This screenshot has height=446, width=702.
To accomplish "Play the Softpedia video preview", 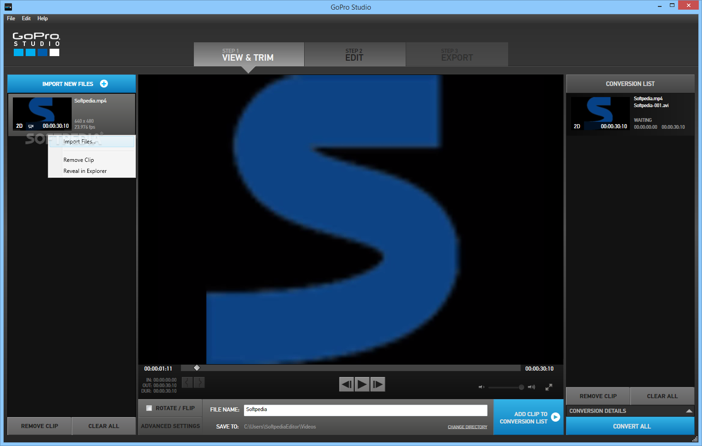I will click(362, 384).
